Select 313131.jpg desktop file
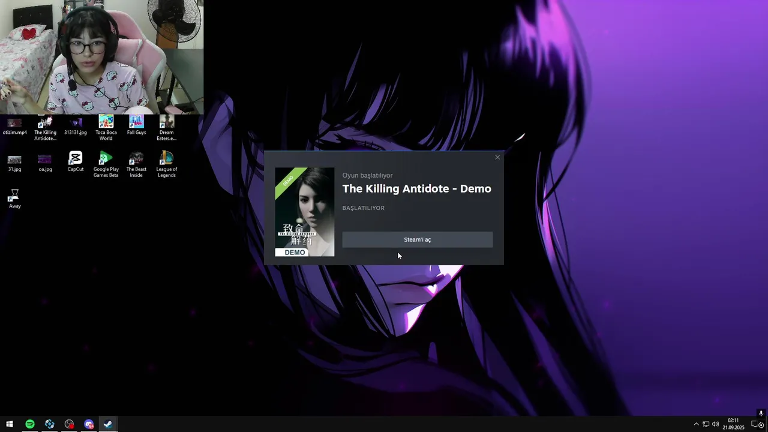Viewport: 768px width, 432px height. pyautogui.click(x=76, y=126)
